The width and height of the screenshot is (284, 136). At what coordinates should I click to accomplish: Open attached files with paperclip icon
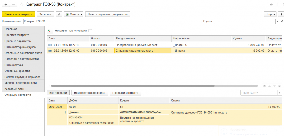point(59,14)
